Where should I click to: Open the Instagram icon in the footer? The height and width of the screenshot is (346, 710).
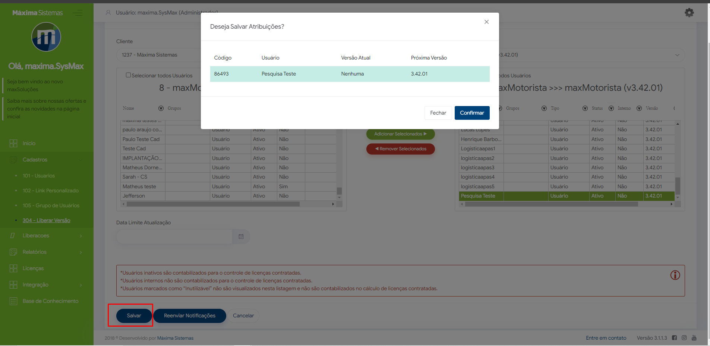[x=684, y=338]
